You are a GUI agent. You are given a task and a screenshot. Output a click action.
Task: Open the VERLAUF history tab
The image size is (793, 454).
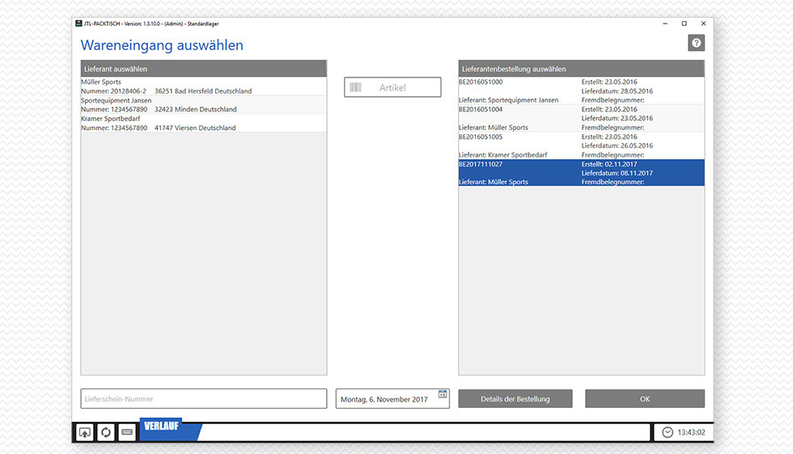161,427
